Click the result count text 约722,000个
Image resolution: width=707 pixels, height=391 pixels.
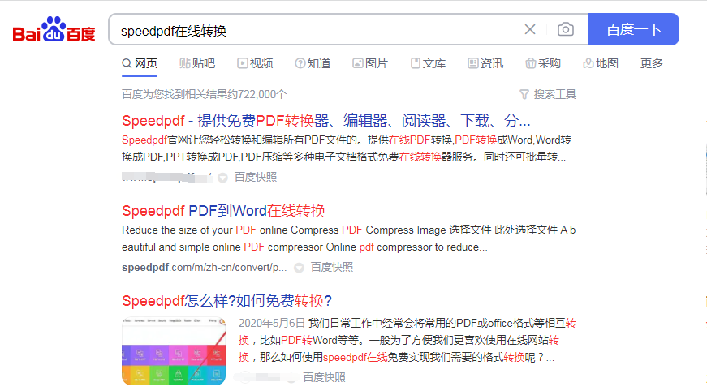tap(257, 94)
